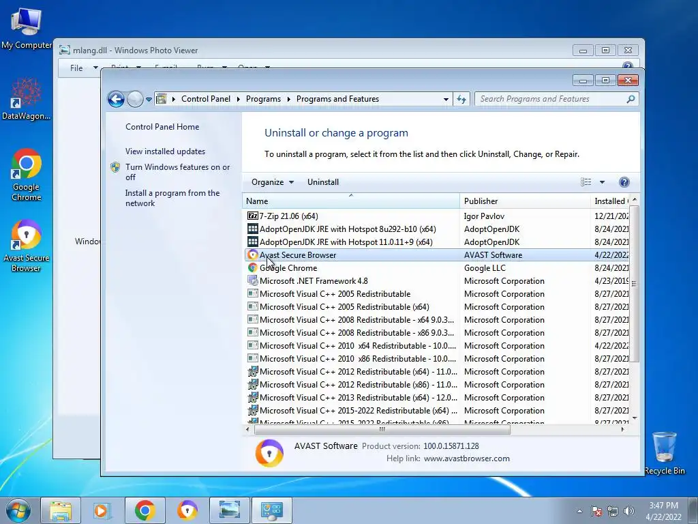The height and width of the screenshot is (524, 698).
Task: Open the Google Chrome desktop shortcut
Action: click(x=27, y=175)
